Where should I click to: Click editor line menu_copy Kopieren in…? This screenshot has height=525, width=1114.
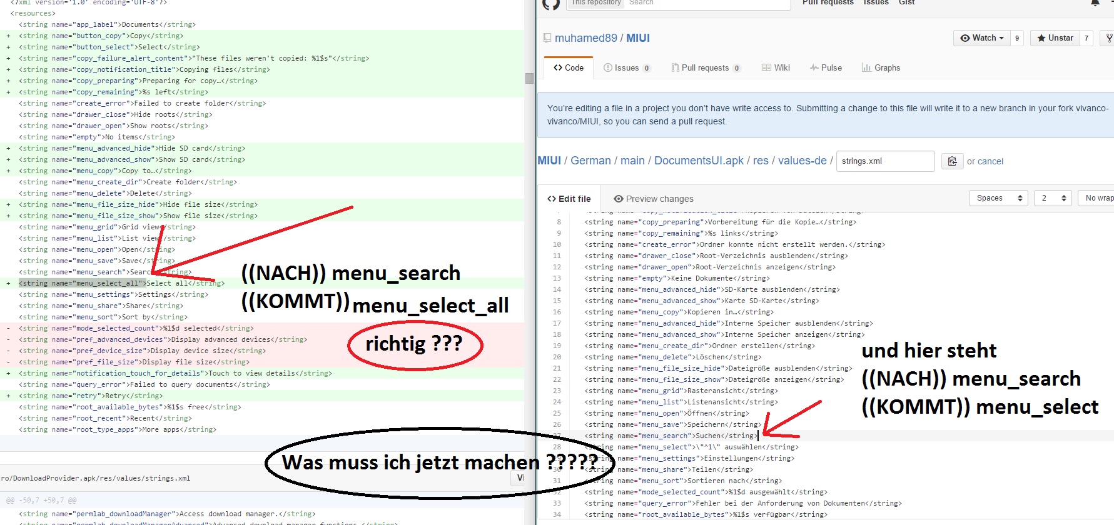point(679,312)
